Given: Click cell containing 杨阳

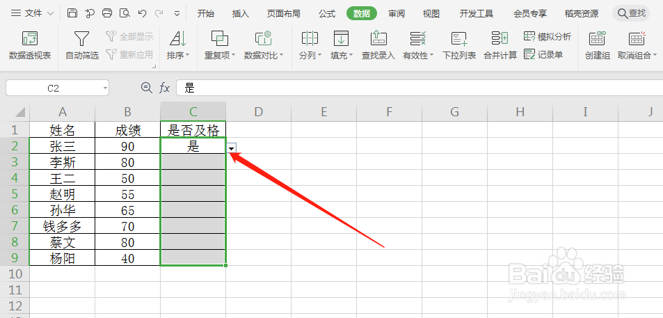Looking at the screenshot, I should 63,258.
